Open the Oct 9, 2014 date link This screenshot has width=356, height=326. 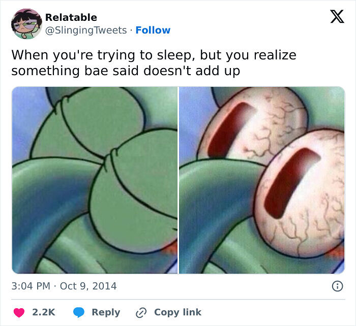(x=88, y=286)
